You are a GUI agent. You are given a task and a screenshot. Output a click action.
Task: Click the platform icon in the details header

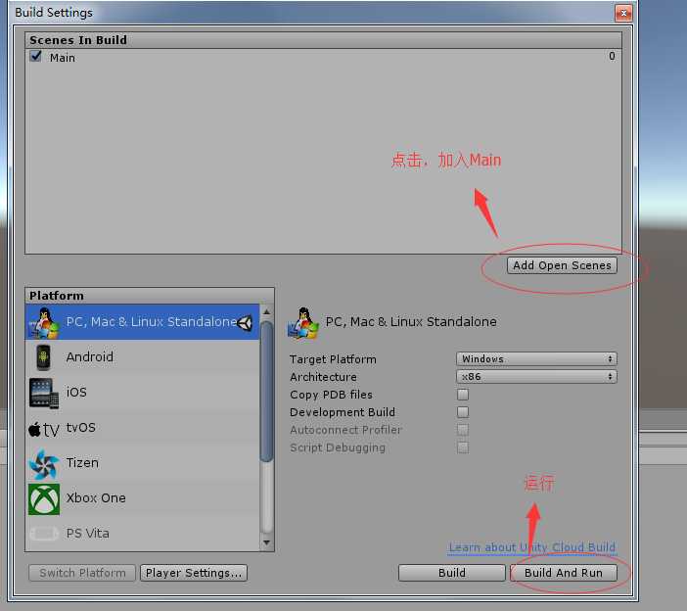tap(303, 323)
